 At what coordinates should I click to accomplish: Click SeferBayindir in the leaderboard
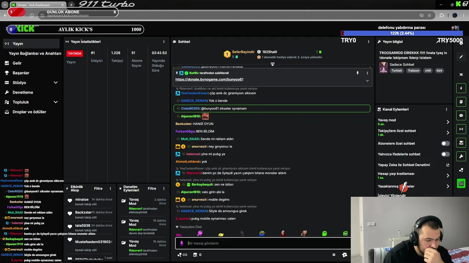[x=243, y=52]
